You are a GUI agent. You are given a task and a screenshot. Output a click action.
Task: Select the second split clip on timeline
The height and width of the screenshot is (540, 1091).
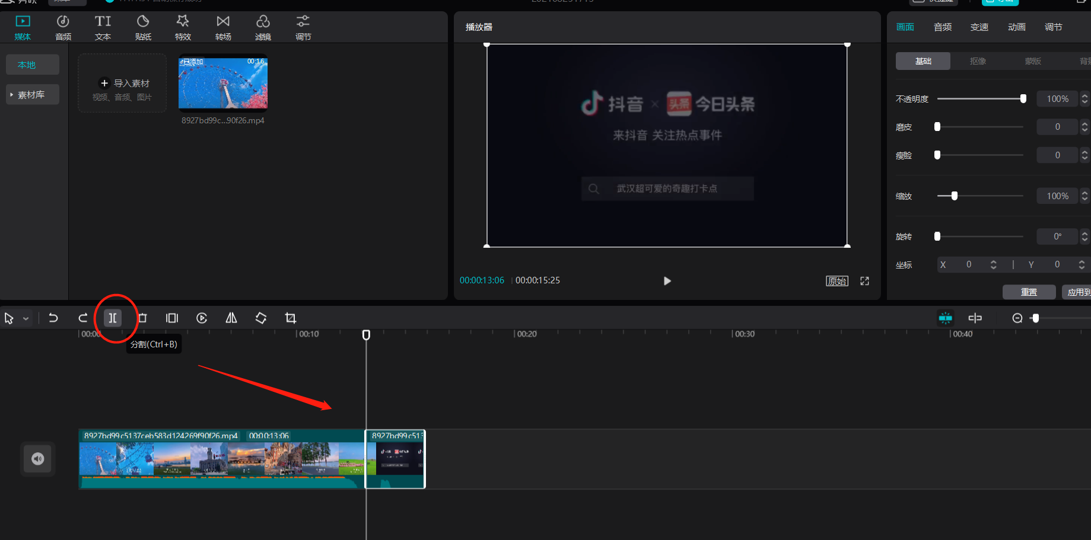(x=395, y=459)
